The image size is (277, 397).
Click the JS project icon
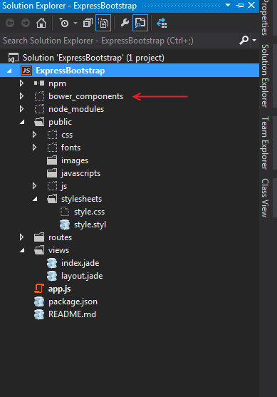(x=26, y=71)
